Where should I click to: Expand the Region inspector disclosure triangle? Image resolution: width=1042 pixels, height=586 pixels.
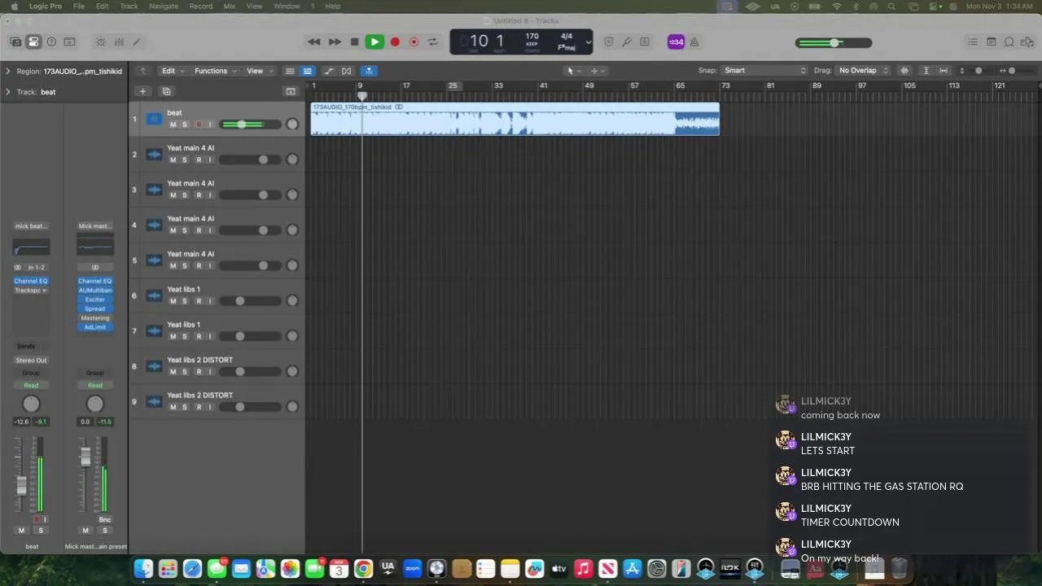[x=8, y=71]
